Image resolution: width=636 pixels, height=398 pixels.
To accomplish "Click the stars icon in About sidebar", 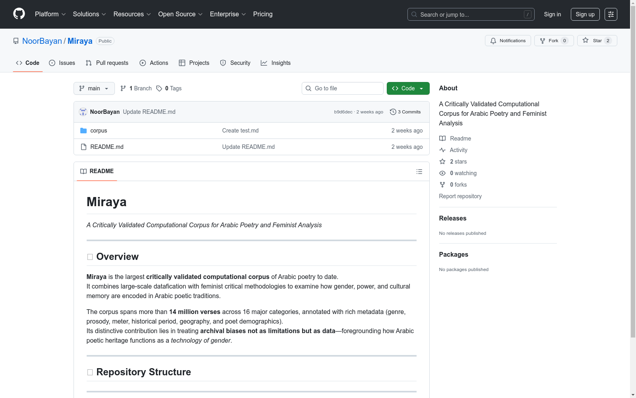I will point(442,162).
